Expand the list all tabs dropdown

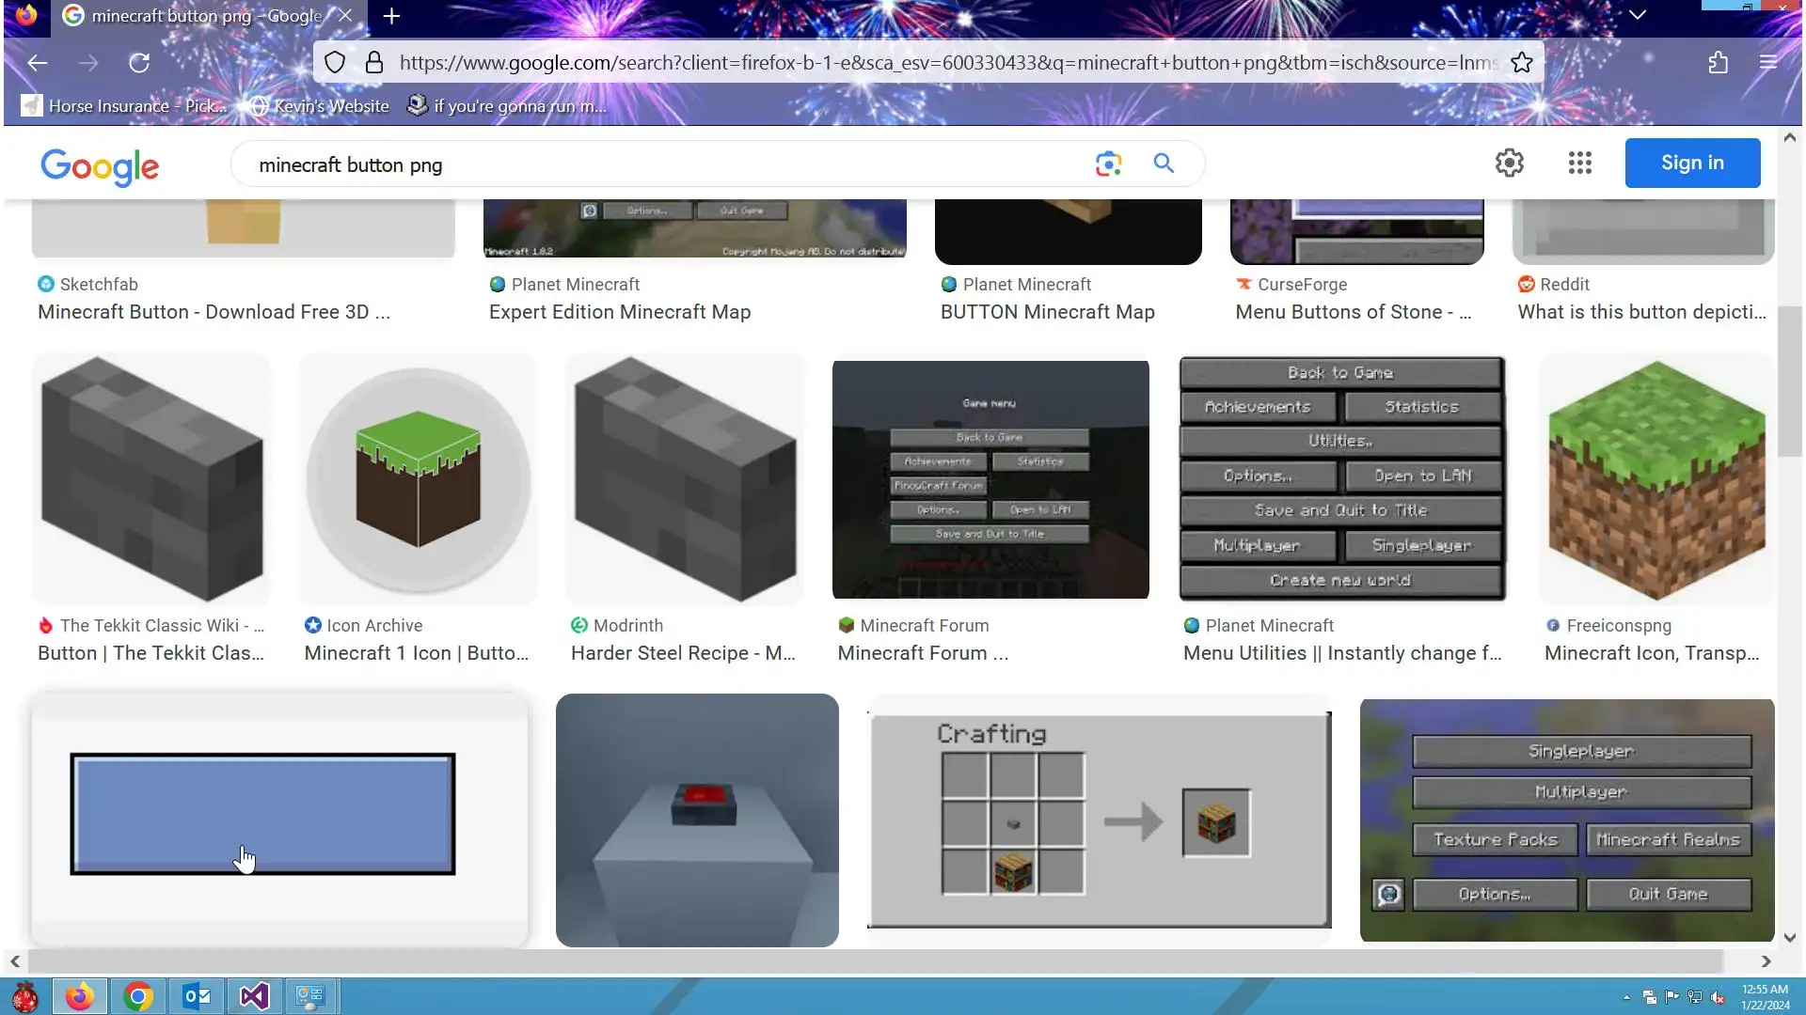click(x=1637, y=15)
